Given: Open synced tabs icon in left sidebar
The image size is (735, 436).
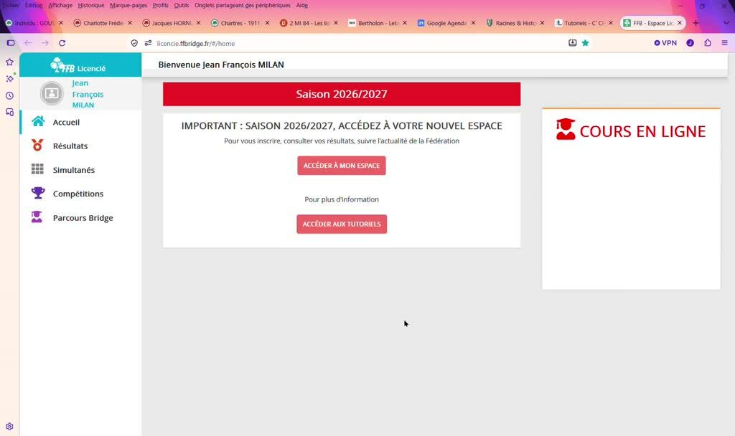Looking at the screenshot, I should pos(9,113).
